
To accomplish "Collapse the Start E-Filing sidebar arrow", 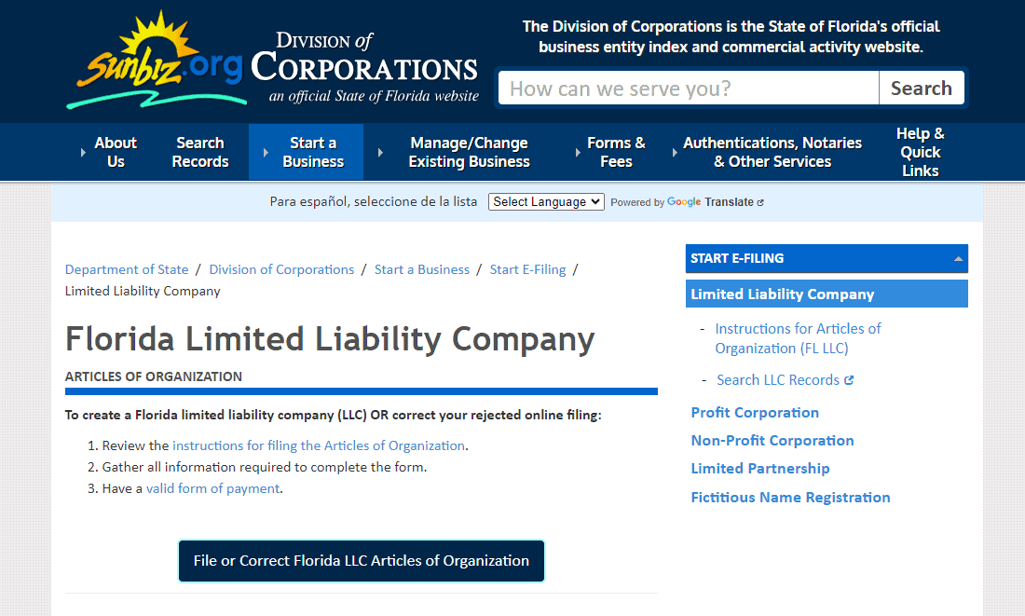I will [x=958, y=259].
